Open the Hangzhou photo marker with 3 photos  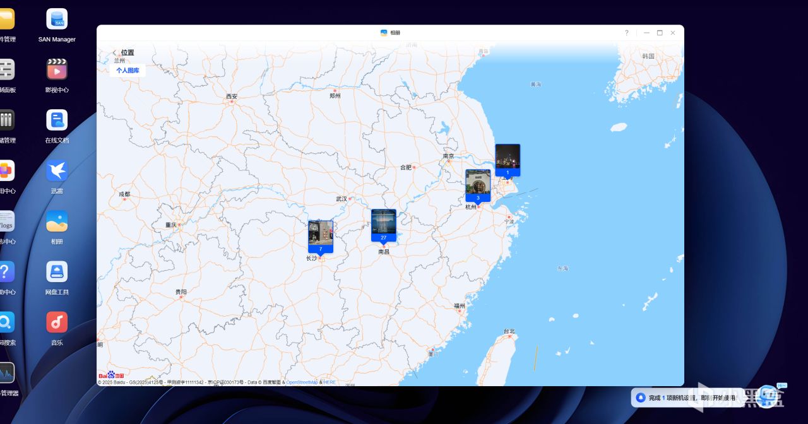coord(478,186)
